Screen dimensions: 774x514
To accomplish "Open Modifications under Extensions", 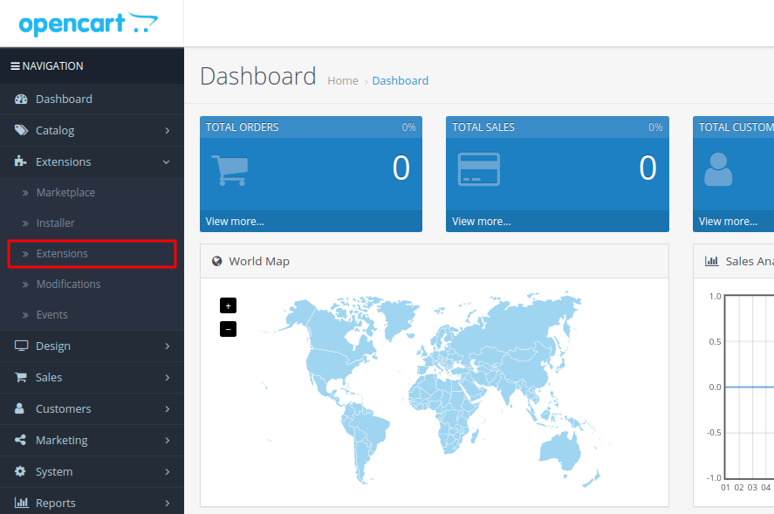I will coord(92,284).
